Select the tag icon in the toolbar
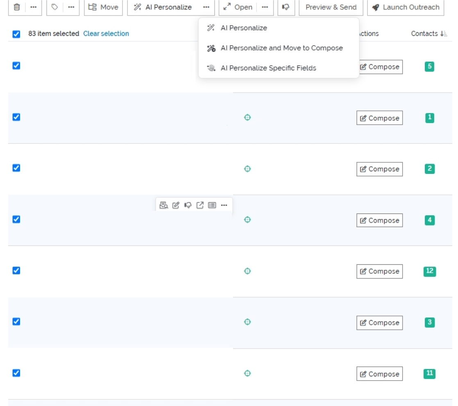458x406 pixels. coord(54,7)
